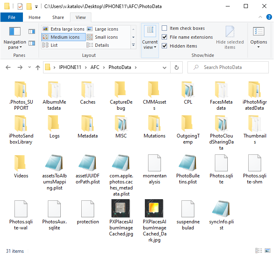274x256 pixels.
Task: Click the Back navigation arrow
Action: 8,67
